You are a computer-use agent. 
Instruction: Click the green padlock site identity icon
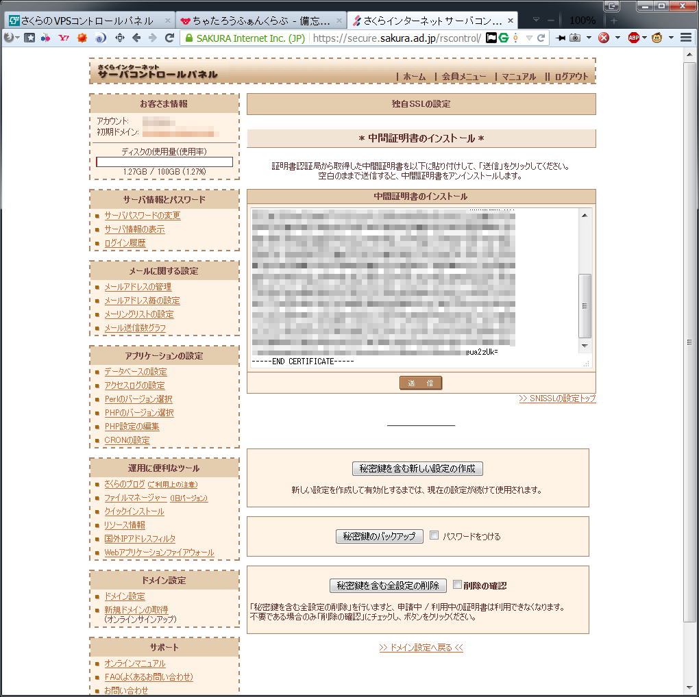[x=189, y=38]
